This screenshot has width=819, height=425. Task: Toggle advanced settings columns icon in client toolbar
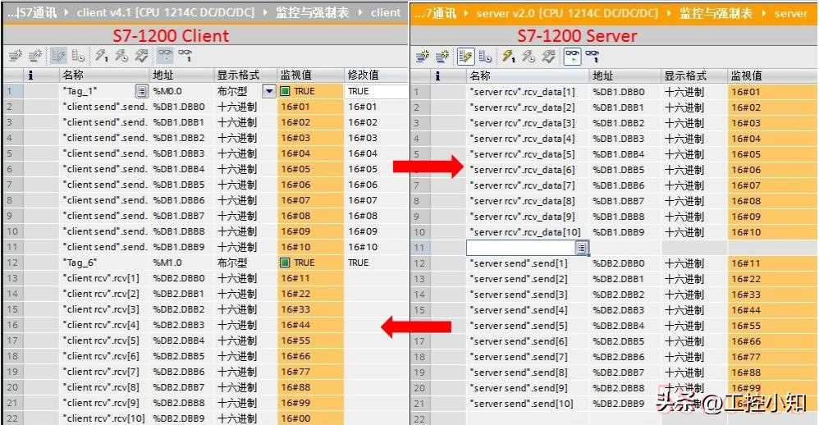(x=78, y=55)
